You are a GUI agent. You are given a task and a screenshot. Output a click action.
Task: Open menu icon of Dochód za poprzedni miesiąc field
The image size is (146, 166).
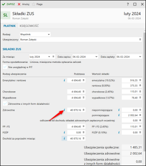pyautogui.click(x=84, y=138)
